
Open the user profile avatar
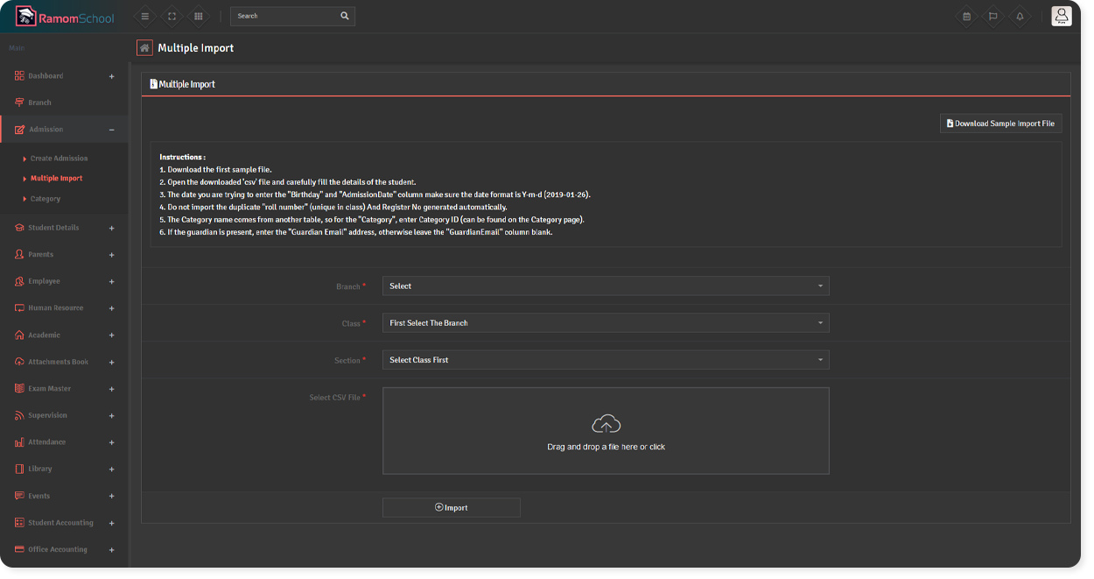pos(1061,16)
